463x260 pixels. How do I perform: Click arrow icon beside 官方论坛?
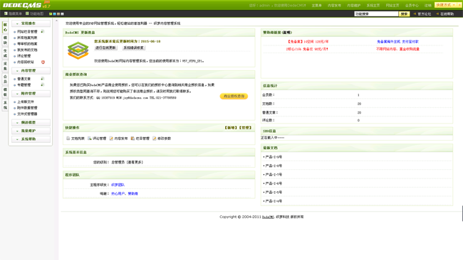click(415, 13)
